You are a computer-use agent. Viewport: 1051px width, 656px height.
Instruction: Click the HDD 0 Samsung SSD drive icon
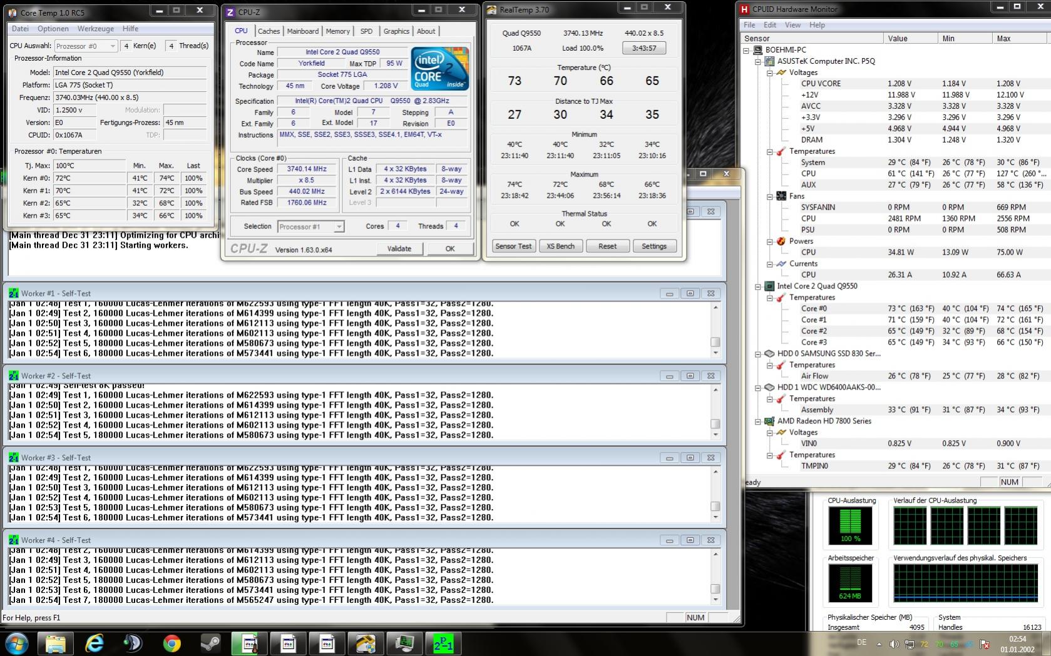coord(769,354)
